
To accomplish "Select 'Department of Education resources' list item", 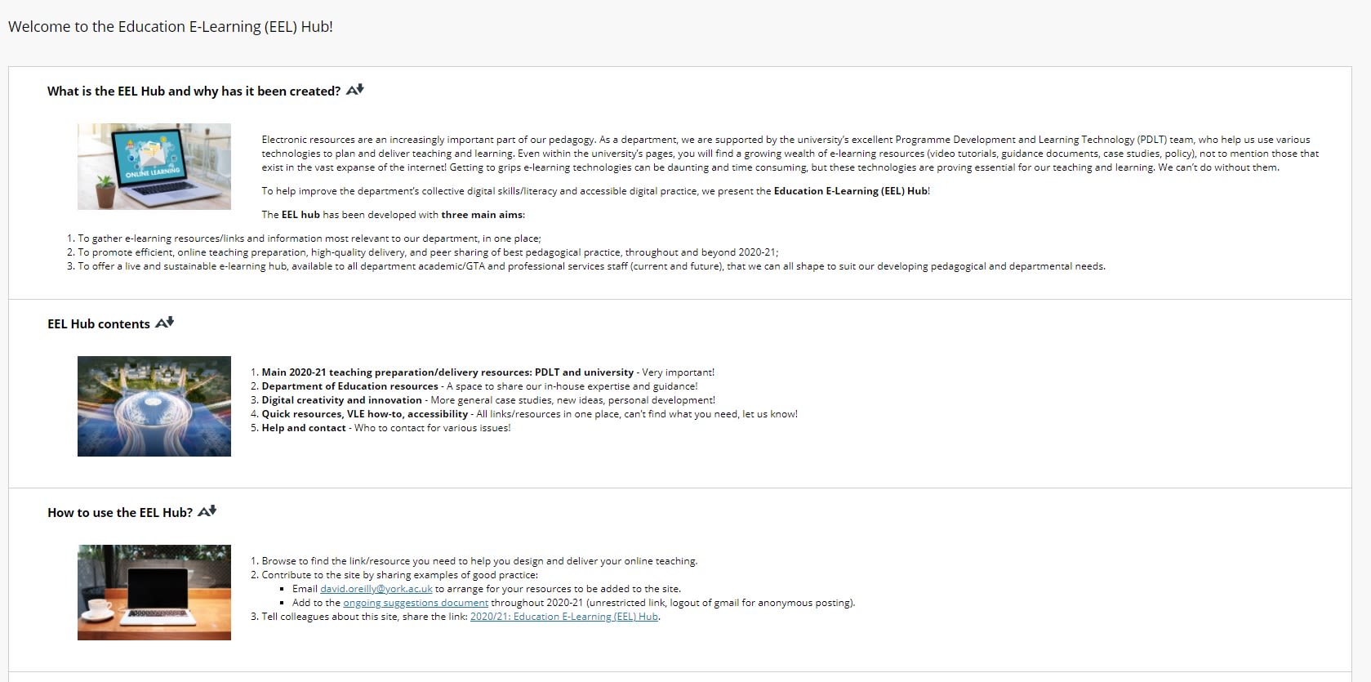I will [x=349, y=386].
